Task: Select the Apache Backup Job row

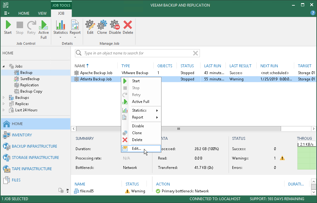Action: click(194, 73)
